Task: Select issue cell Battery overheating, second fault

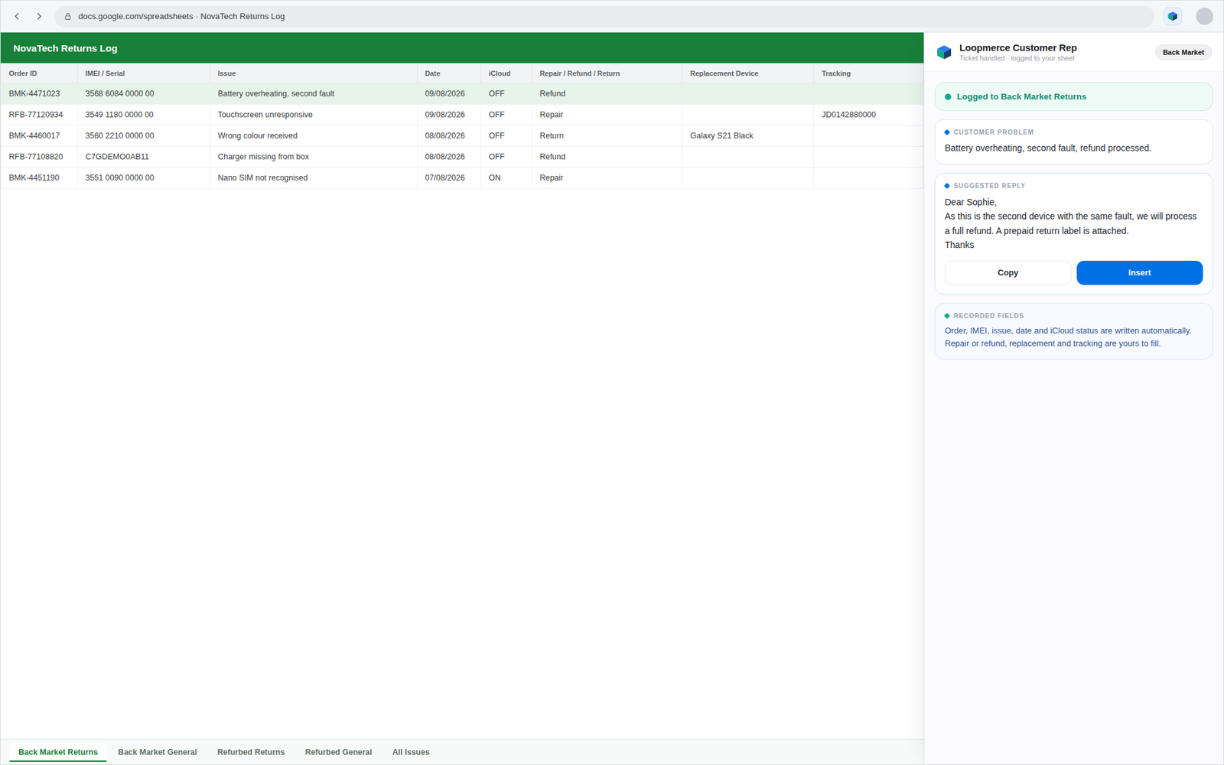Action: 314,94
